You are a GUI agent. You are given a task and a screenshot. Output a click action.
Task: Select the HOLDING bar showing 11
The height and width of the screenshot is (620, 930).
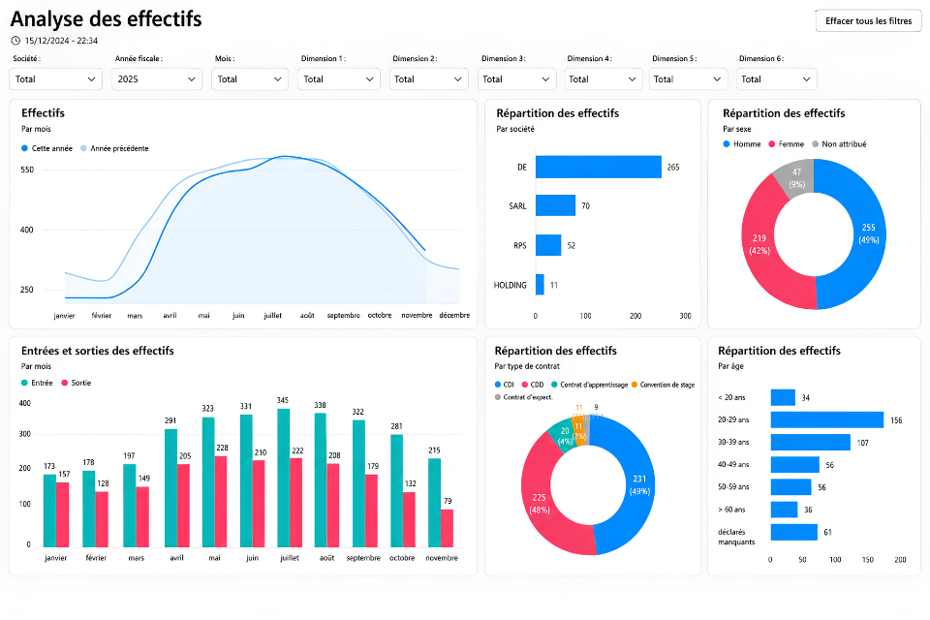click(540, 284)
